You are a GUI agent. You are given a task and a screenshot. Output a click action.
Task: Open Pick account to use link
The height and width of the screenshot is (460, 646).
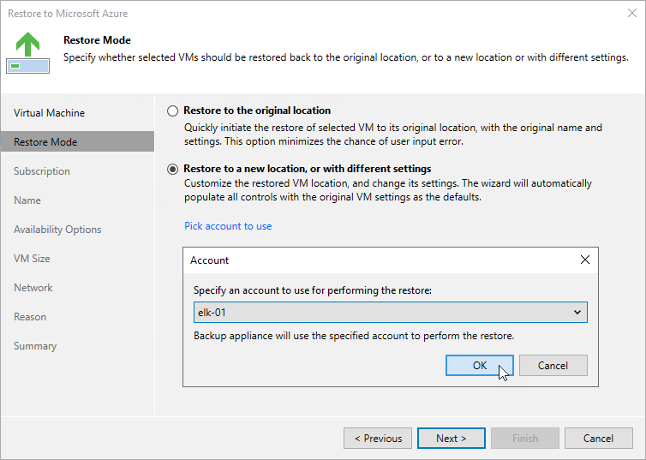point(228,226)
